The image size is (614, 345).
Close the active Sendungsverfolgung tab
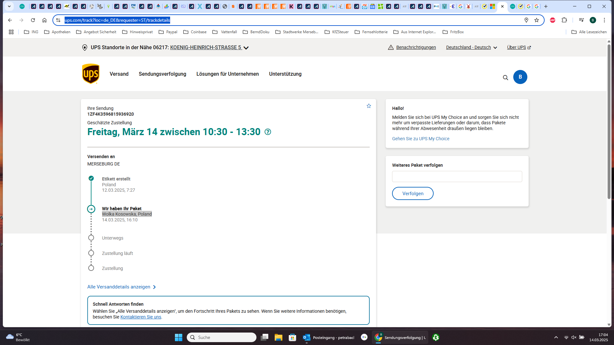(x=502, y=6)
